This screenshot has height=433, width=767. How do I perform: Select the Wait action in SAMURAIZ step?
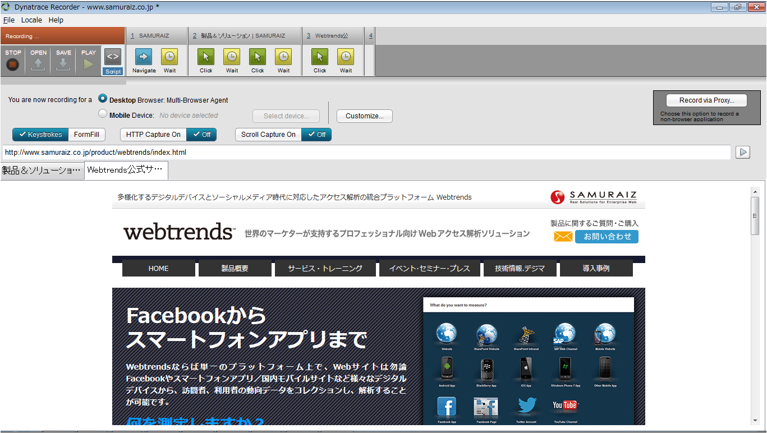(x=170, y=57)
